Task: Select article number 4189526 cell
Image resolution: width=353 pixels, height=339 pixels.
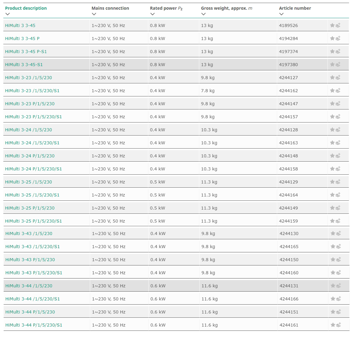Action: click(x=288, y=26)
